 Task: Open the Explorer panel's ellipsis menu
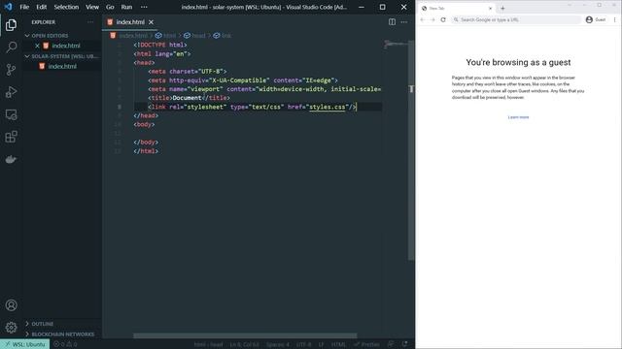[x=90, y=22]
